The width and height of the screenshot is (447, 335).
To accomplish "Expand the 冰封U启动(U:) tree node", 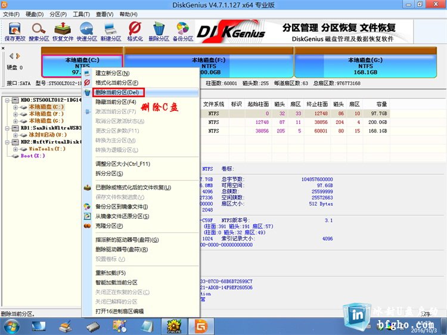I will coord(15,135).
